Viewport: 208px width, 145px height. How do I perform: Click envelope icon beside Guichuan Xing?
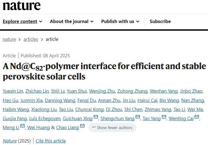tap(96, 118)
